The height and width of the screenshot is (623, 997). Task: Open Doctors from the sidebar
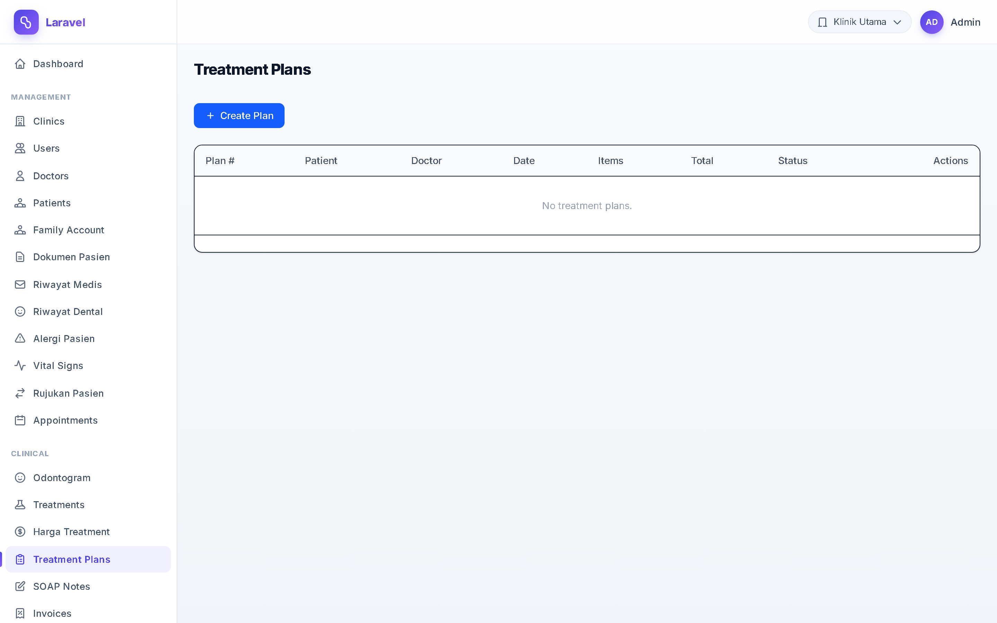coord(88,176)
